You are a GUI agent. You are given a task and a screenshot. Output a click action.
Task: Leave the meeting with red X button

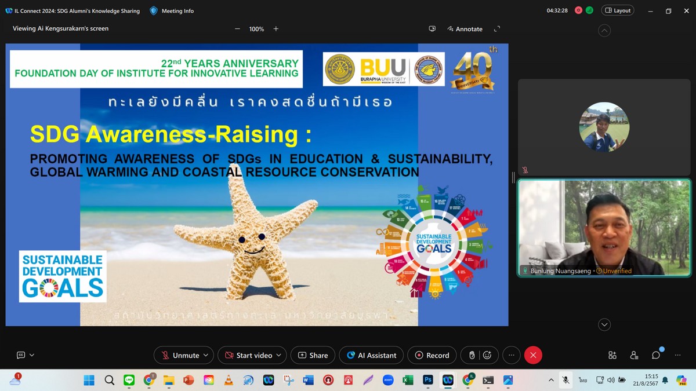[x=533, y=355]
